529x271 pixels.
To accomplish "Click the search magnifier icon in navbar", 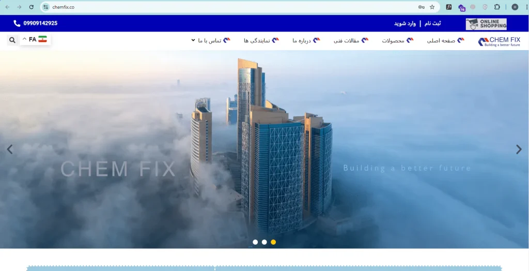I will click(12, 40).
